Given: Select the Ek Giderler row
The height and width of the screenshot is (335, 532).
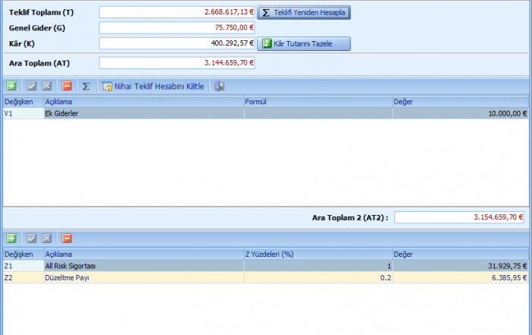Looking at the screenshot, I should [143, 113].
